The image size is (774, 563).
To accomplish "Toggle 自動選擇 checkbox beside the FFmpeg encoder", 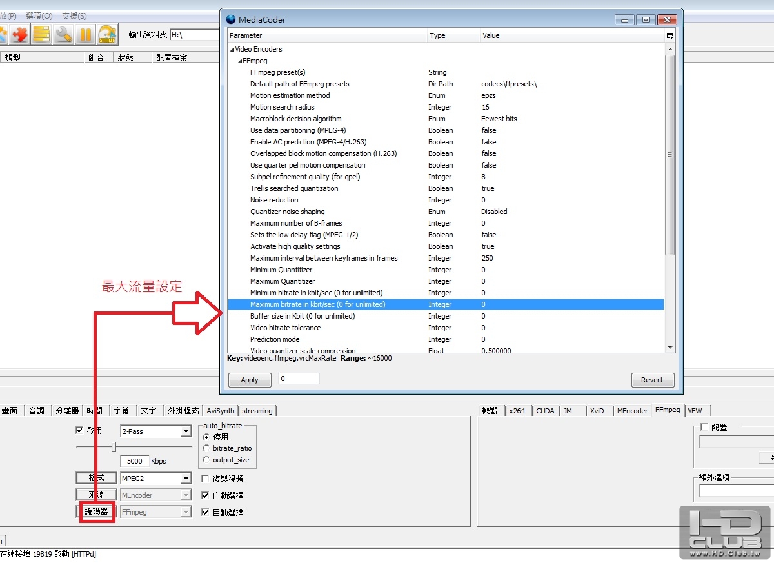I will click(x=205, y=512).
